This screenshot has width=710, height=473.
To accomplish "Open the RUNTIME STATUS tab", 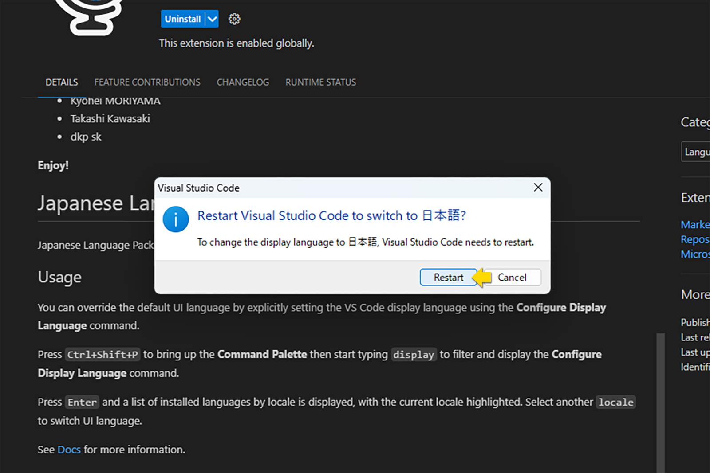I will tap(321, 82).
